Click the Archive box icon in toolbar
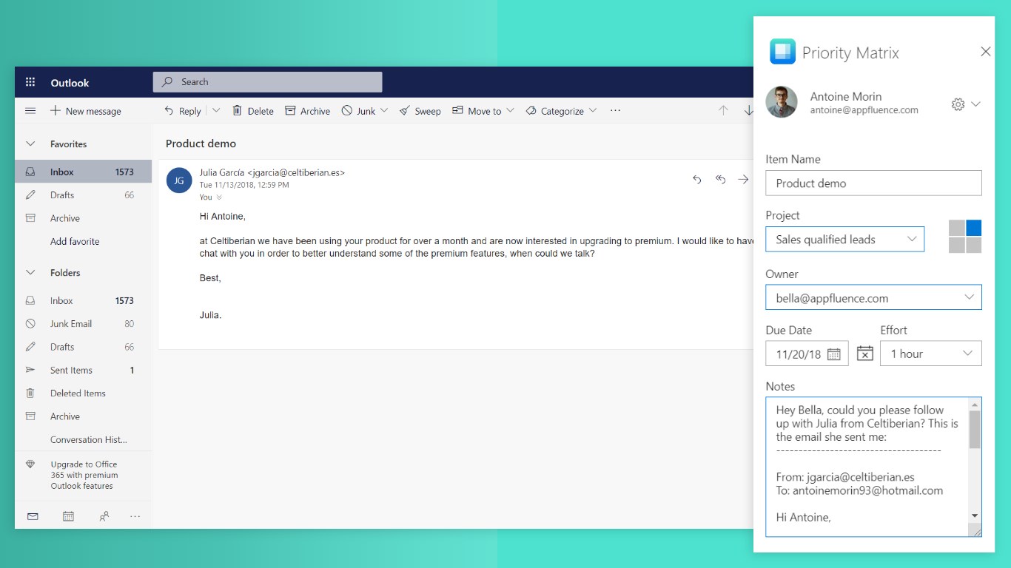 (290, 111)
